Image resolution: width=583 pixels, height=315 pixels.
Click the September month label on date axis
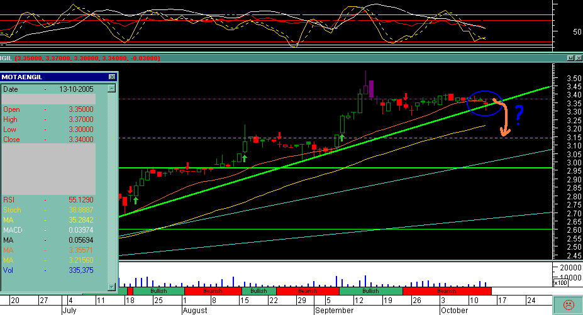click(x=334, y=310)
